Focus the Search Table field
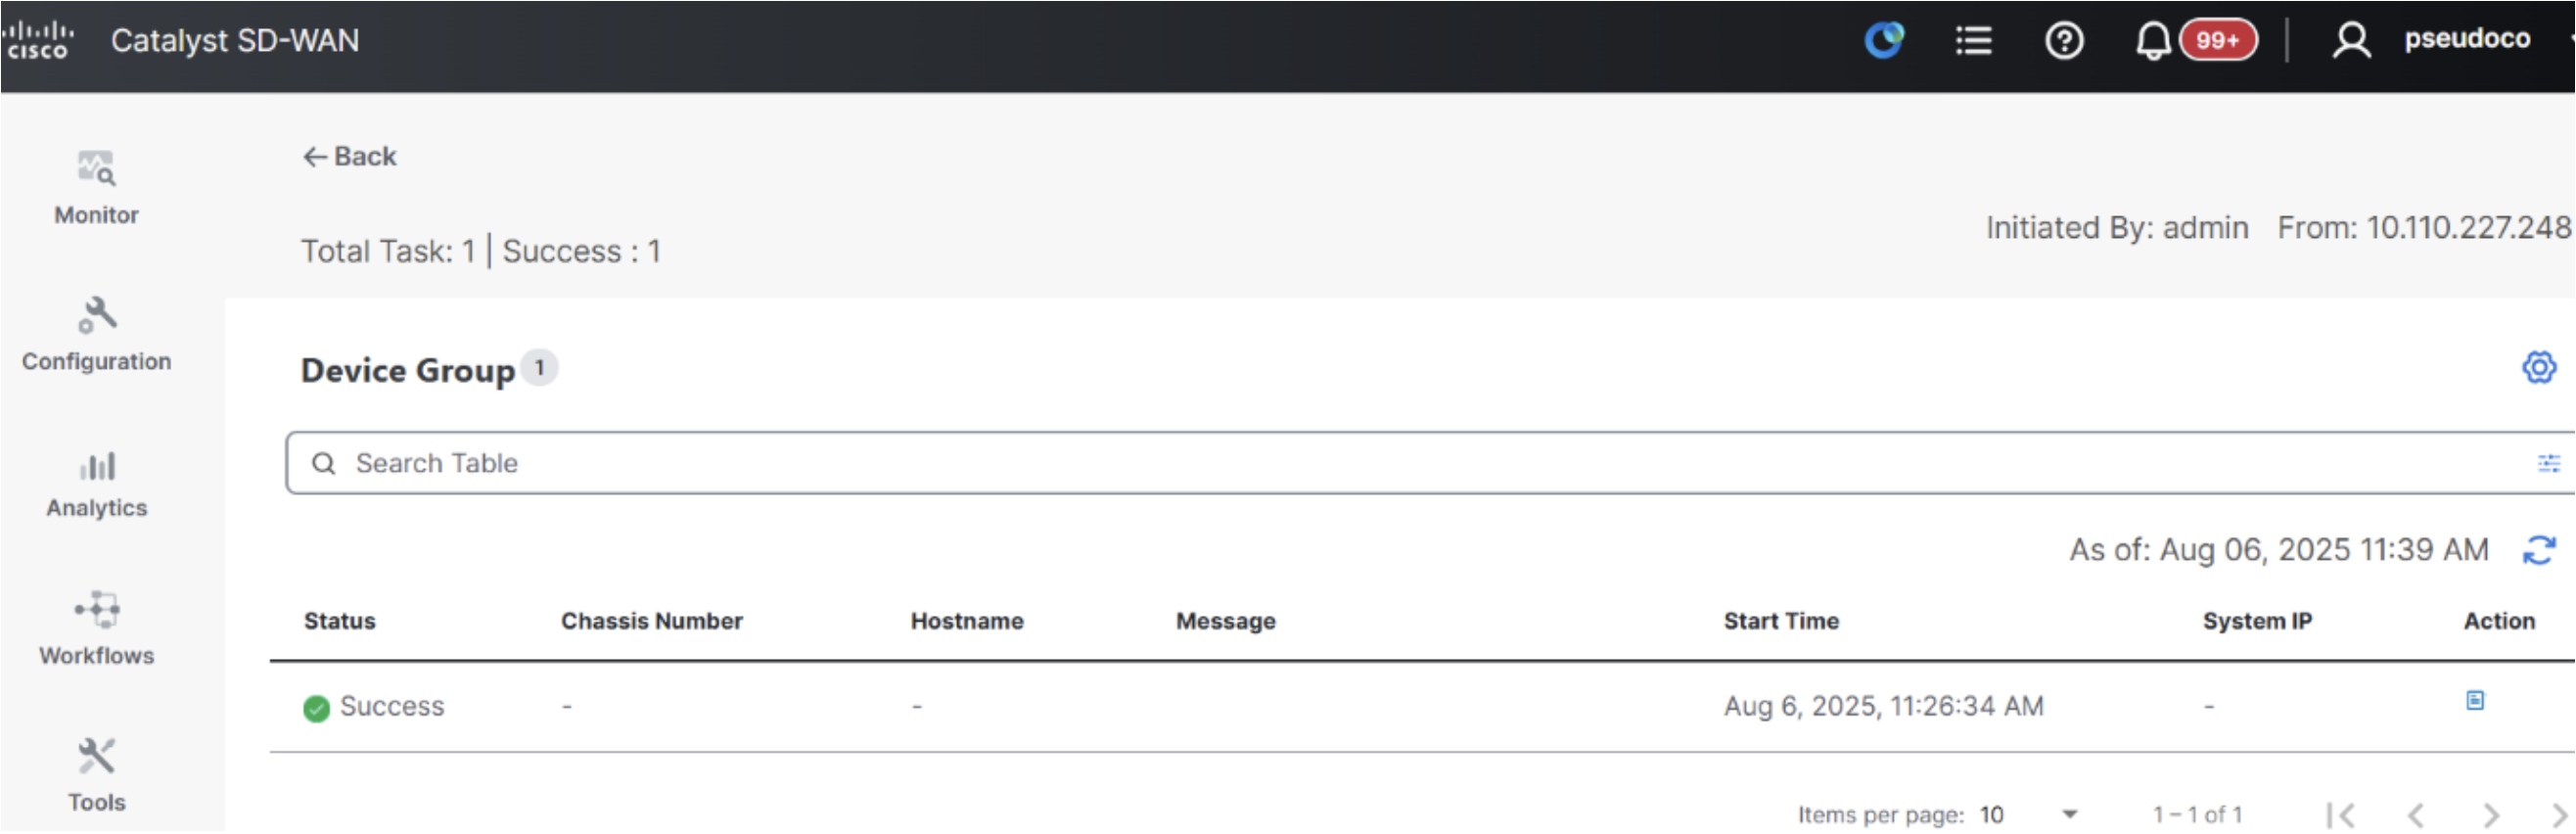Viewport: 2576px width, 834px height. point(1430,463)
